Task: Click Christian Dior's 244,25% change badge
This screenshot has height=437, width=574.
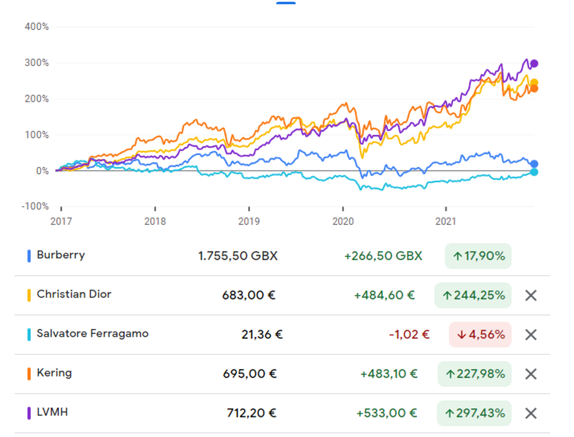Action: click(x=473, y=295)
